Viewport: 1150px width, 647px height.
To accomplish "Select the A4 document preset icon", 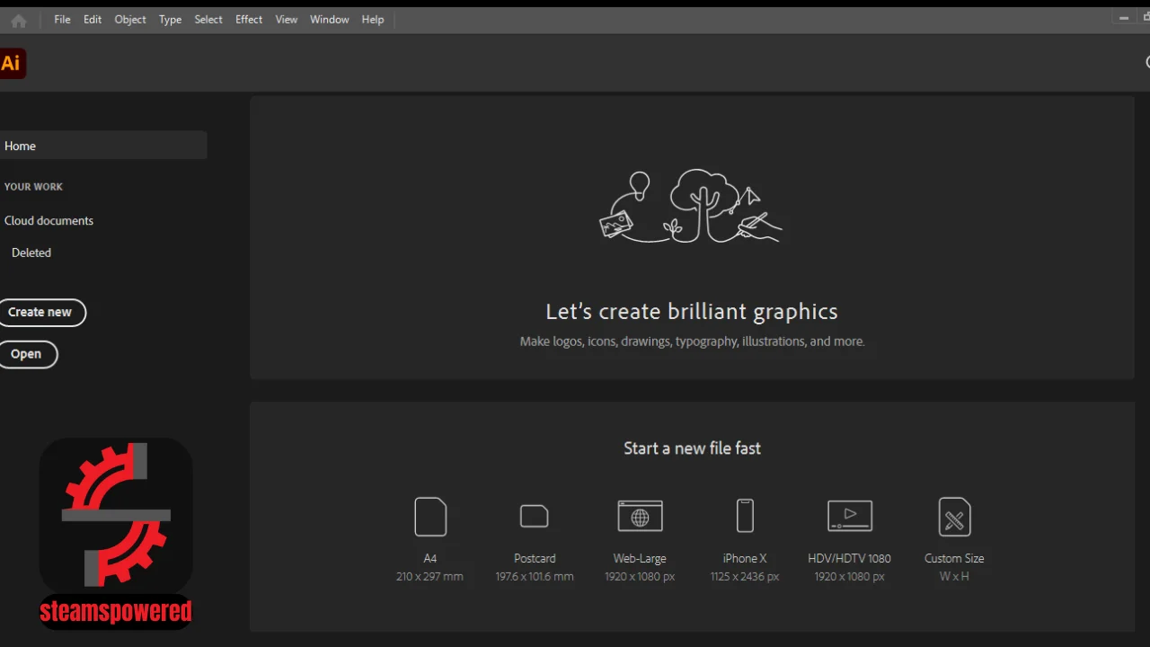I will point(430,517).
